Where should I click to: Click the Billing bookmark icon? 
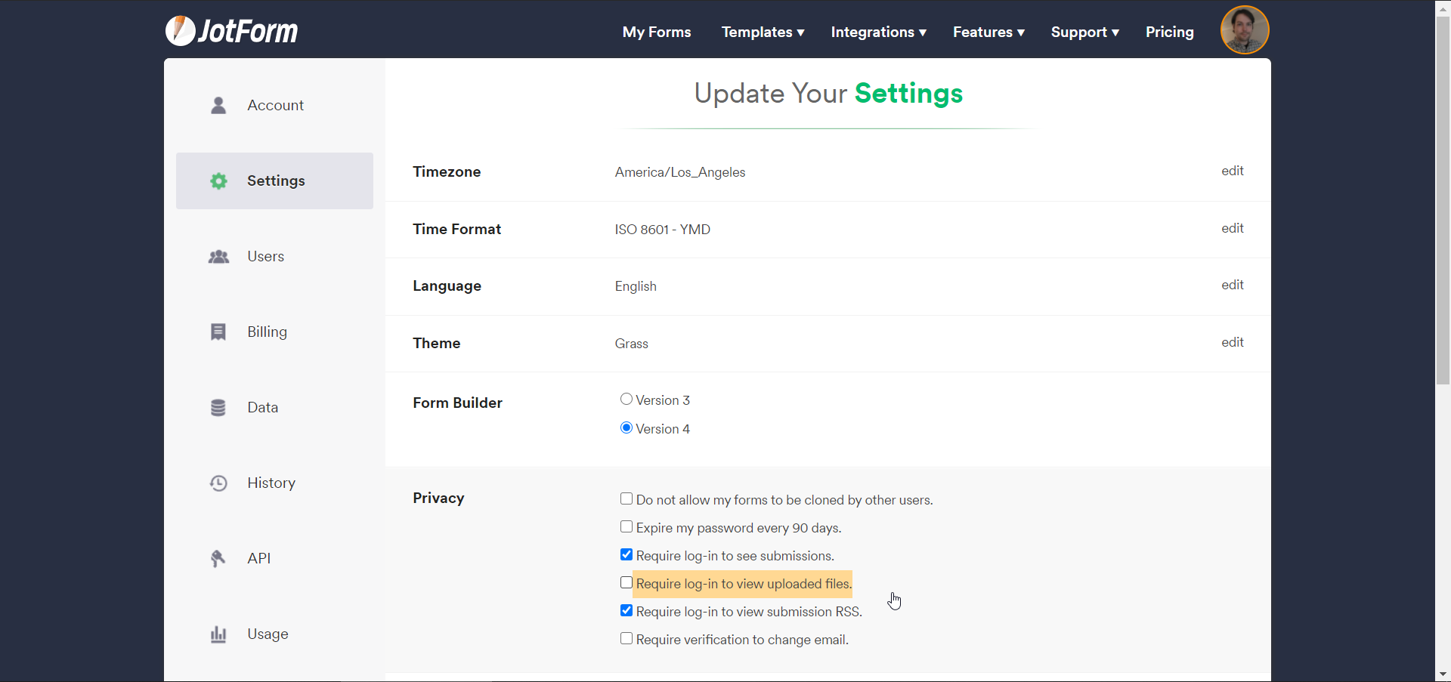click(218, 332)
